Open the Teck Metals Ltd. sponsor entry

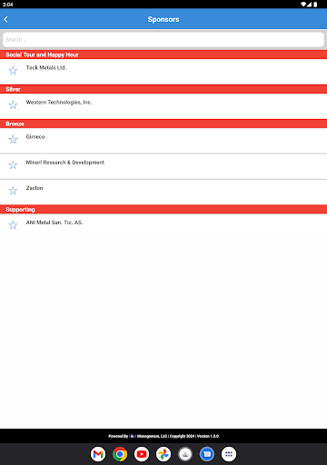pyautogui.click(x=163, y=72)
